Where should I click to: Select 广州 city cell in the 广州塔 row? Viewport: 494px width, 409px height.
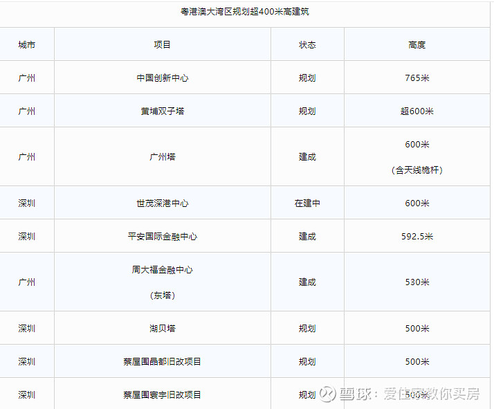tap(27, 156)
